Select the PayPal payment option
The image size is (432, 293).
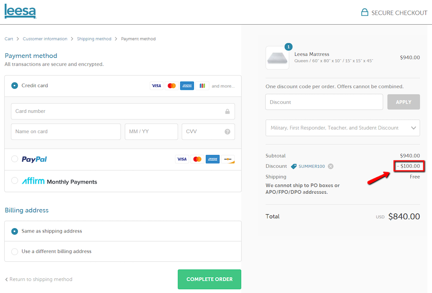[x=14, y=159]
